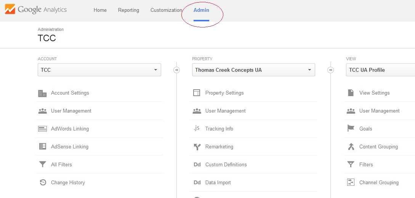Screen dimensions: 415x198
Task: Open AdSense Linking
Action: pos(70,146)
